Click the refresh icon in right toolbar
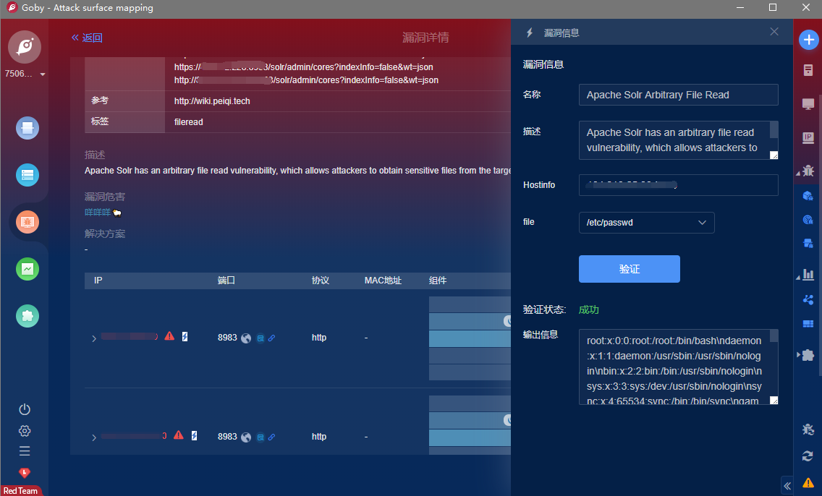The height and width of the screenshot is (496, 822). pyautogui.click(x=808, y=456)
